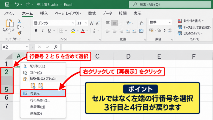The width and height of the screenshot is (213, 120).
Task: Click the merge and center icon
Action: 141,31
